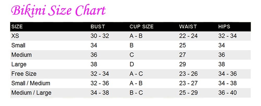Click the Medium / Large hips 36 - 40
This screenshot has width=261, height=106.
(x=227, y=93)
